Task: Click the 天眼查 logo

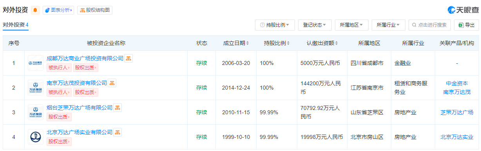Action: [x=463, y=10]
